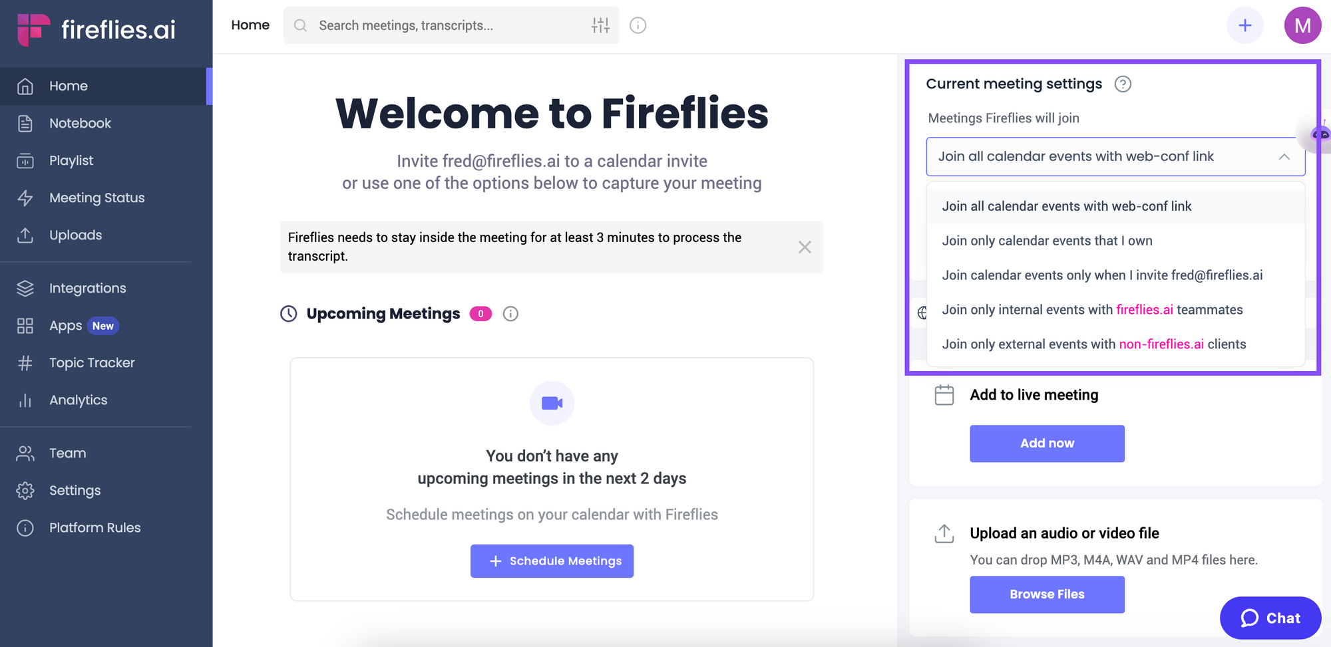The width and height of the screenshot is (1331, 647).
Task: Select the Playlist icon
Action: coord(25,160)
